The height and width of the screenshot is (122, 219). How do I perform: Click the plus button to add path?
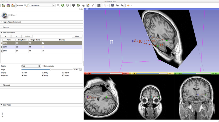[x=5, y=36]
